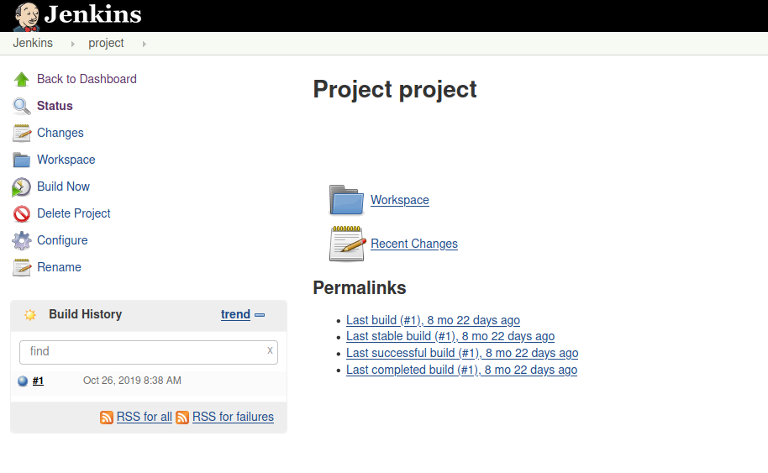This screenshot has width=768, height=473.
Task: Click the red Delete Project icon
Action: click(x=22, y=213)
